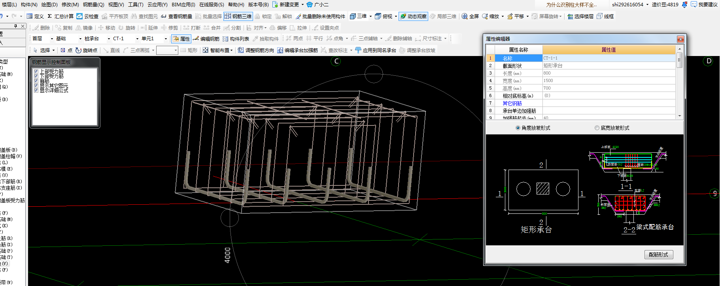This screenshot has width=720, height=286.
Task: Click 批量删除未使用构件 tool
Action: click(320, 16)
